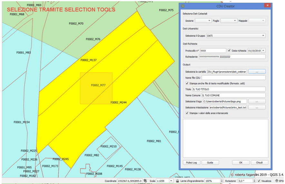
Task: Browse for output folder with '...' button
Action: [x=257, y=71]
